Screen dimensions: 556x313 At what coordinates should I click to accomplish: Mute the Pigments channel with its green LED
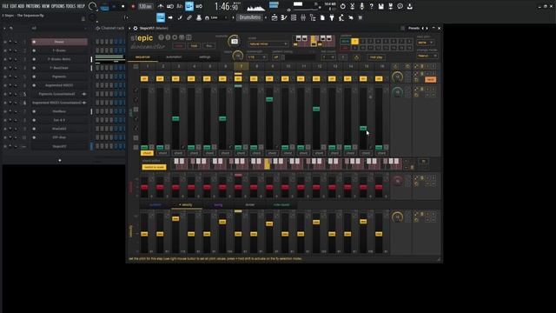tap(5, 77)
